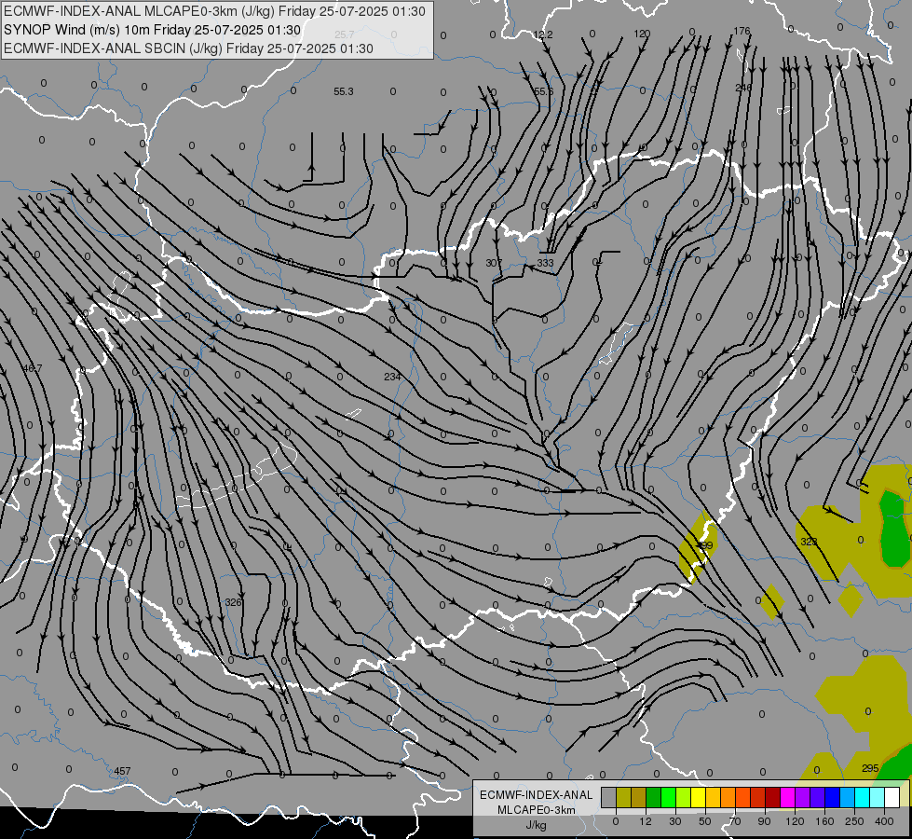The width and height of the screenshot is (912, 839).
Task: Click legend tick label 50
Action: click(x=705, y=821)
